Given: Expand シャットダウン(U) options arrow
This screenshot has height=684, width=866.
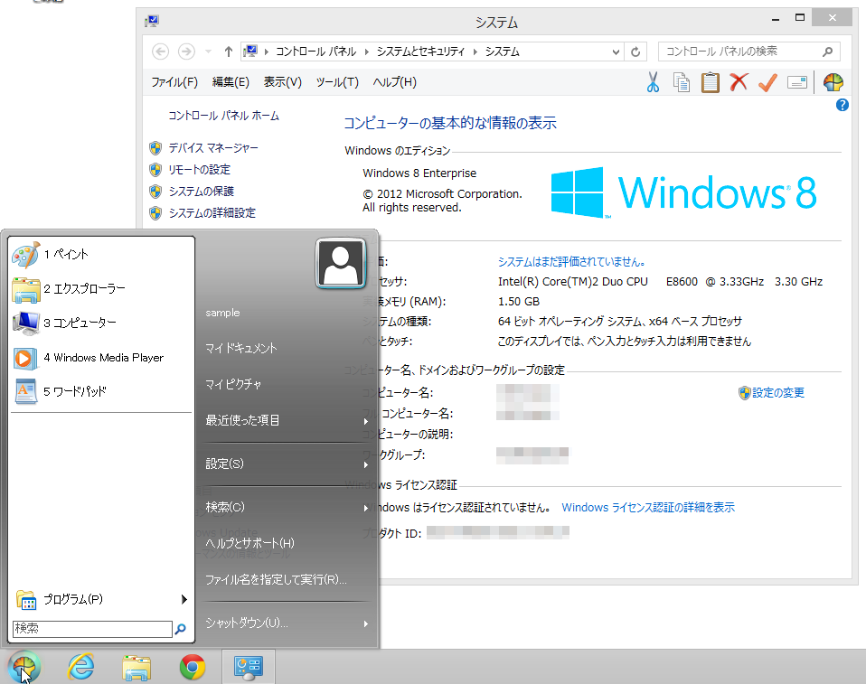Looking at the screenshot, I should coord(365,623).
